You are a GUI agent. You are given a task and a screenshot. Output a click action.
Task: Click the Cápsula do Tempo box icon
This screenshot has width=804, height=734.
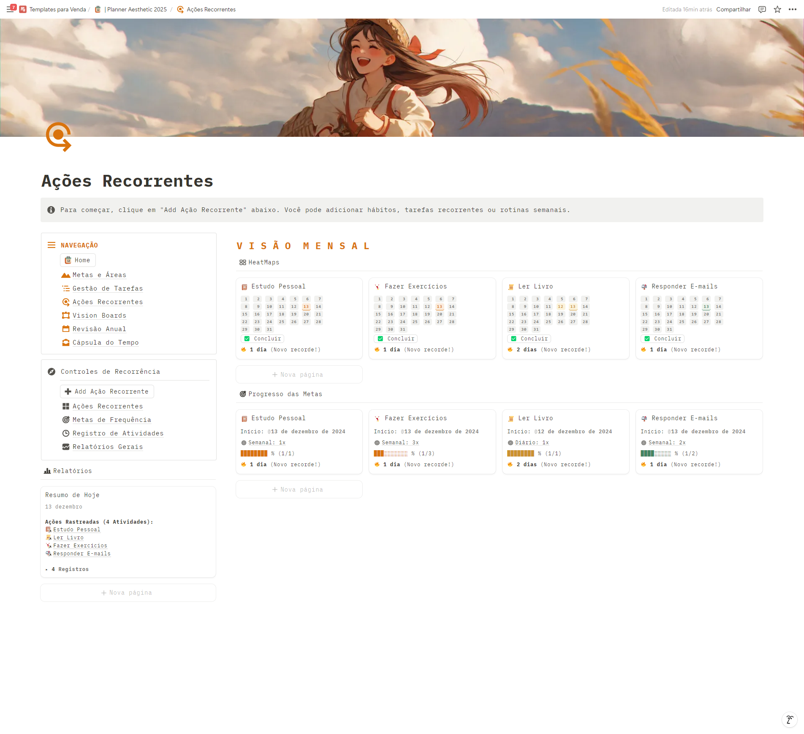(66, 343)
